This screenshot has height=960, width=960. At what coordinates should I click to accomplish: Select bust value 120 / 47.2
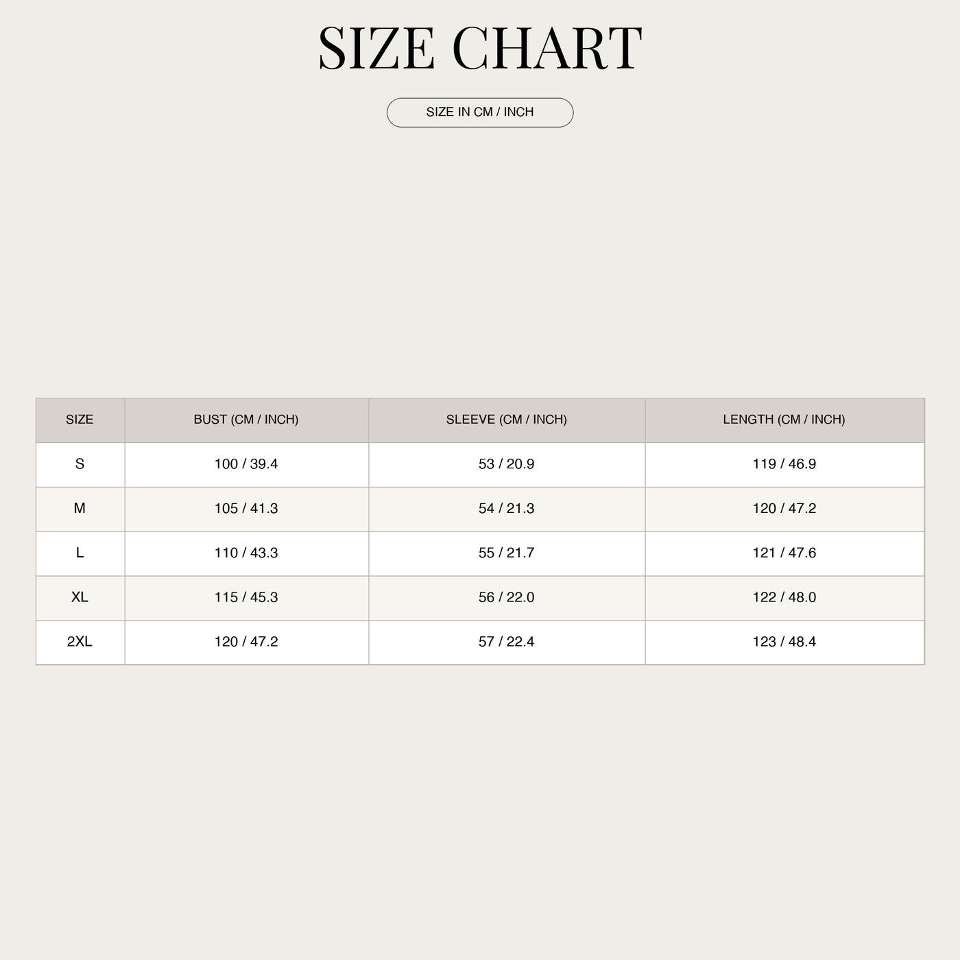pyautogui.click(x=246, y=642)
